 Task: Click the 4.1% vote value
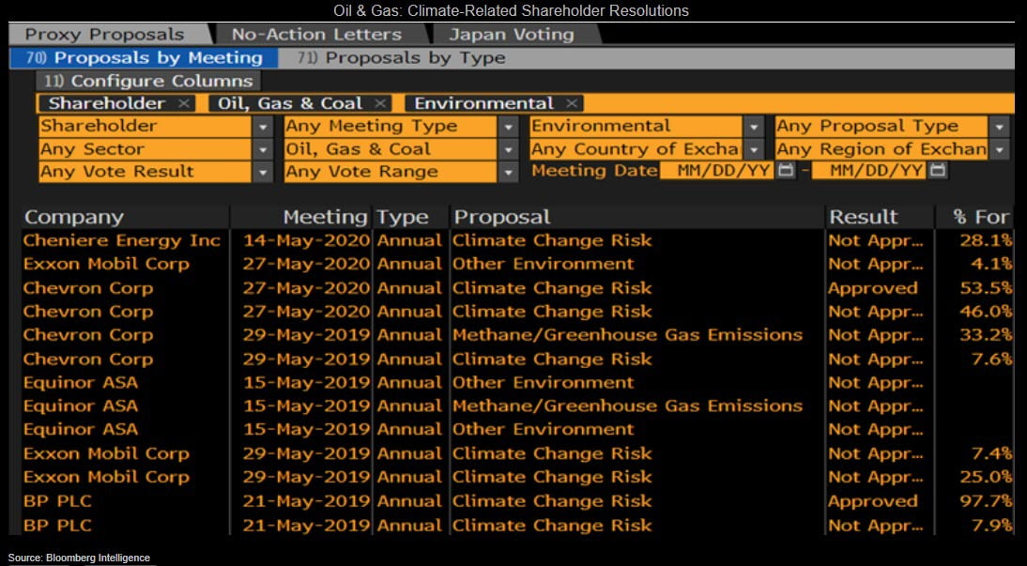991,264
